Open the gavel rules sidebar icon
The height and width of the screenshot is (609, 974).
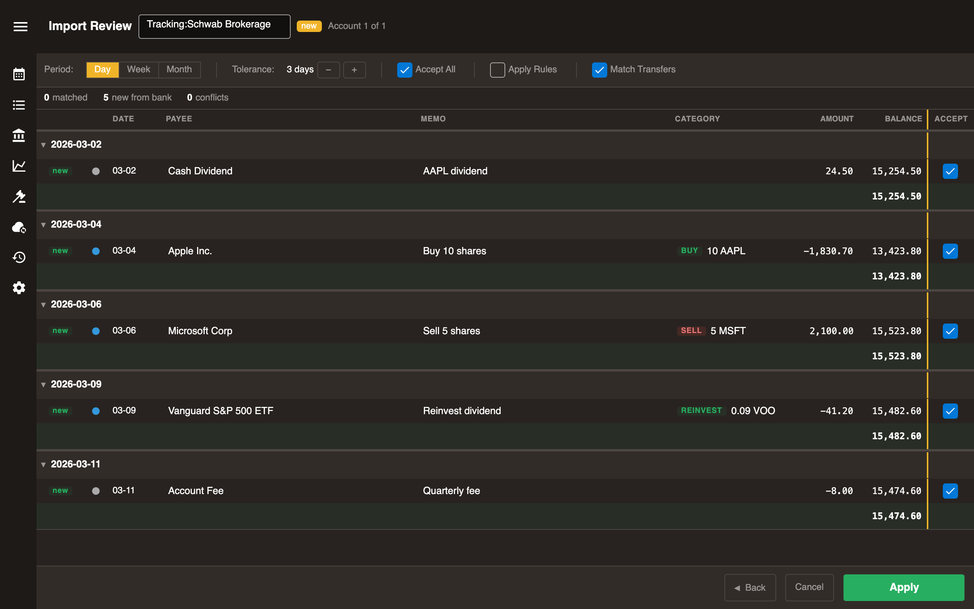pyautogui.click(x=19, y=196)
